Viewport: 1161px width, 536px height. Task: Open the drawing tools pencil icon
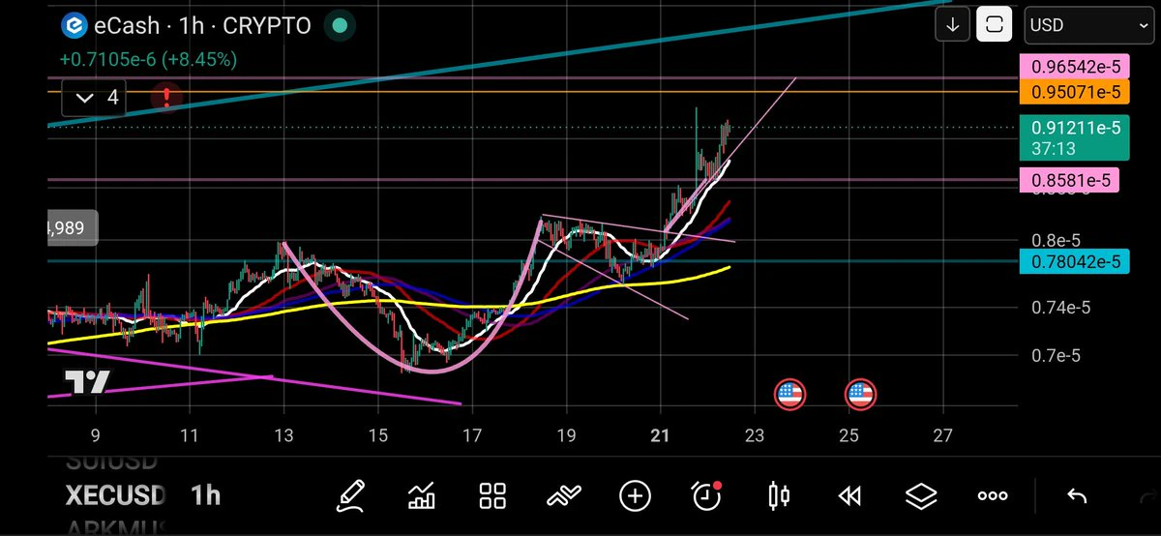coord(351,496)
